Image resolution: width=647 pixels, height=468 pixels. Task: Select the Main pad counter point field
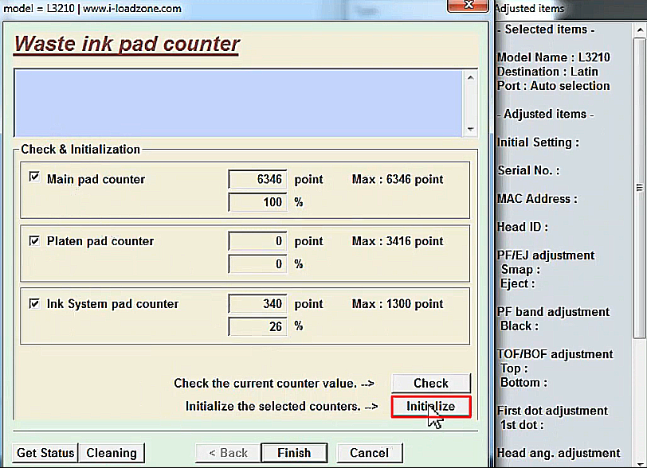(x=257, y=180)
